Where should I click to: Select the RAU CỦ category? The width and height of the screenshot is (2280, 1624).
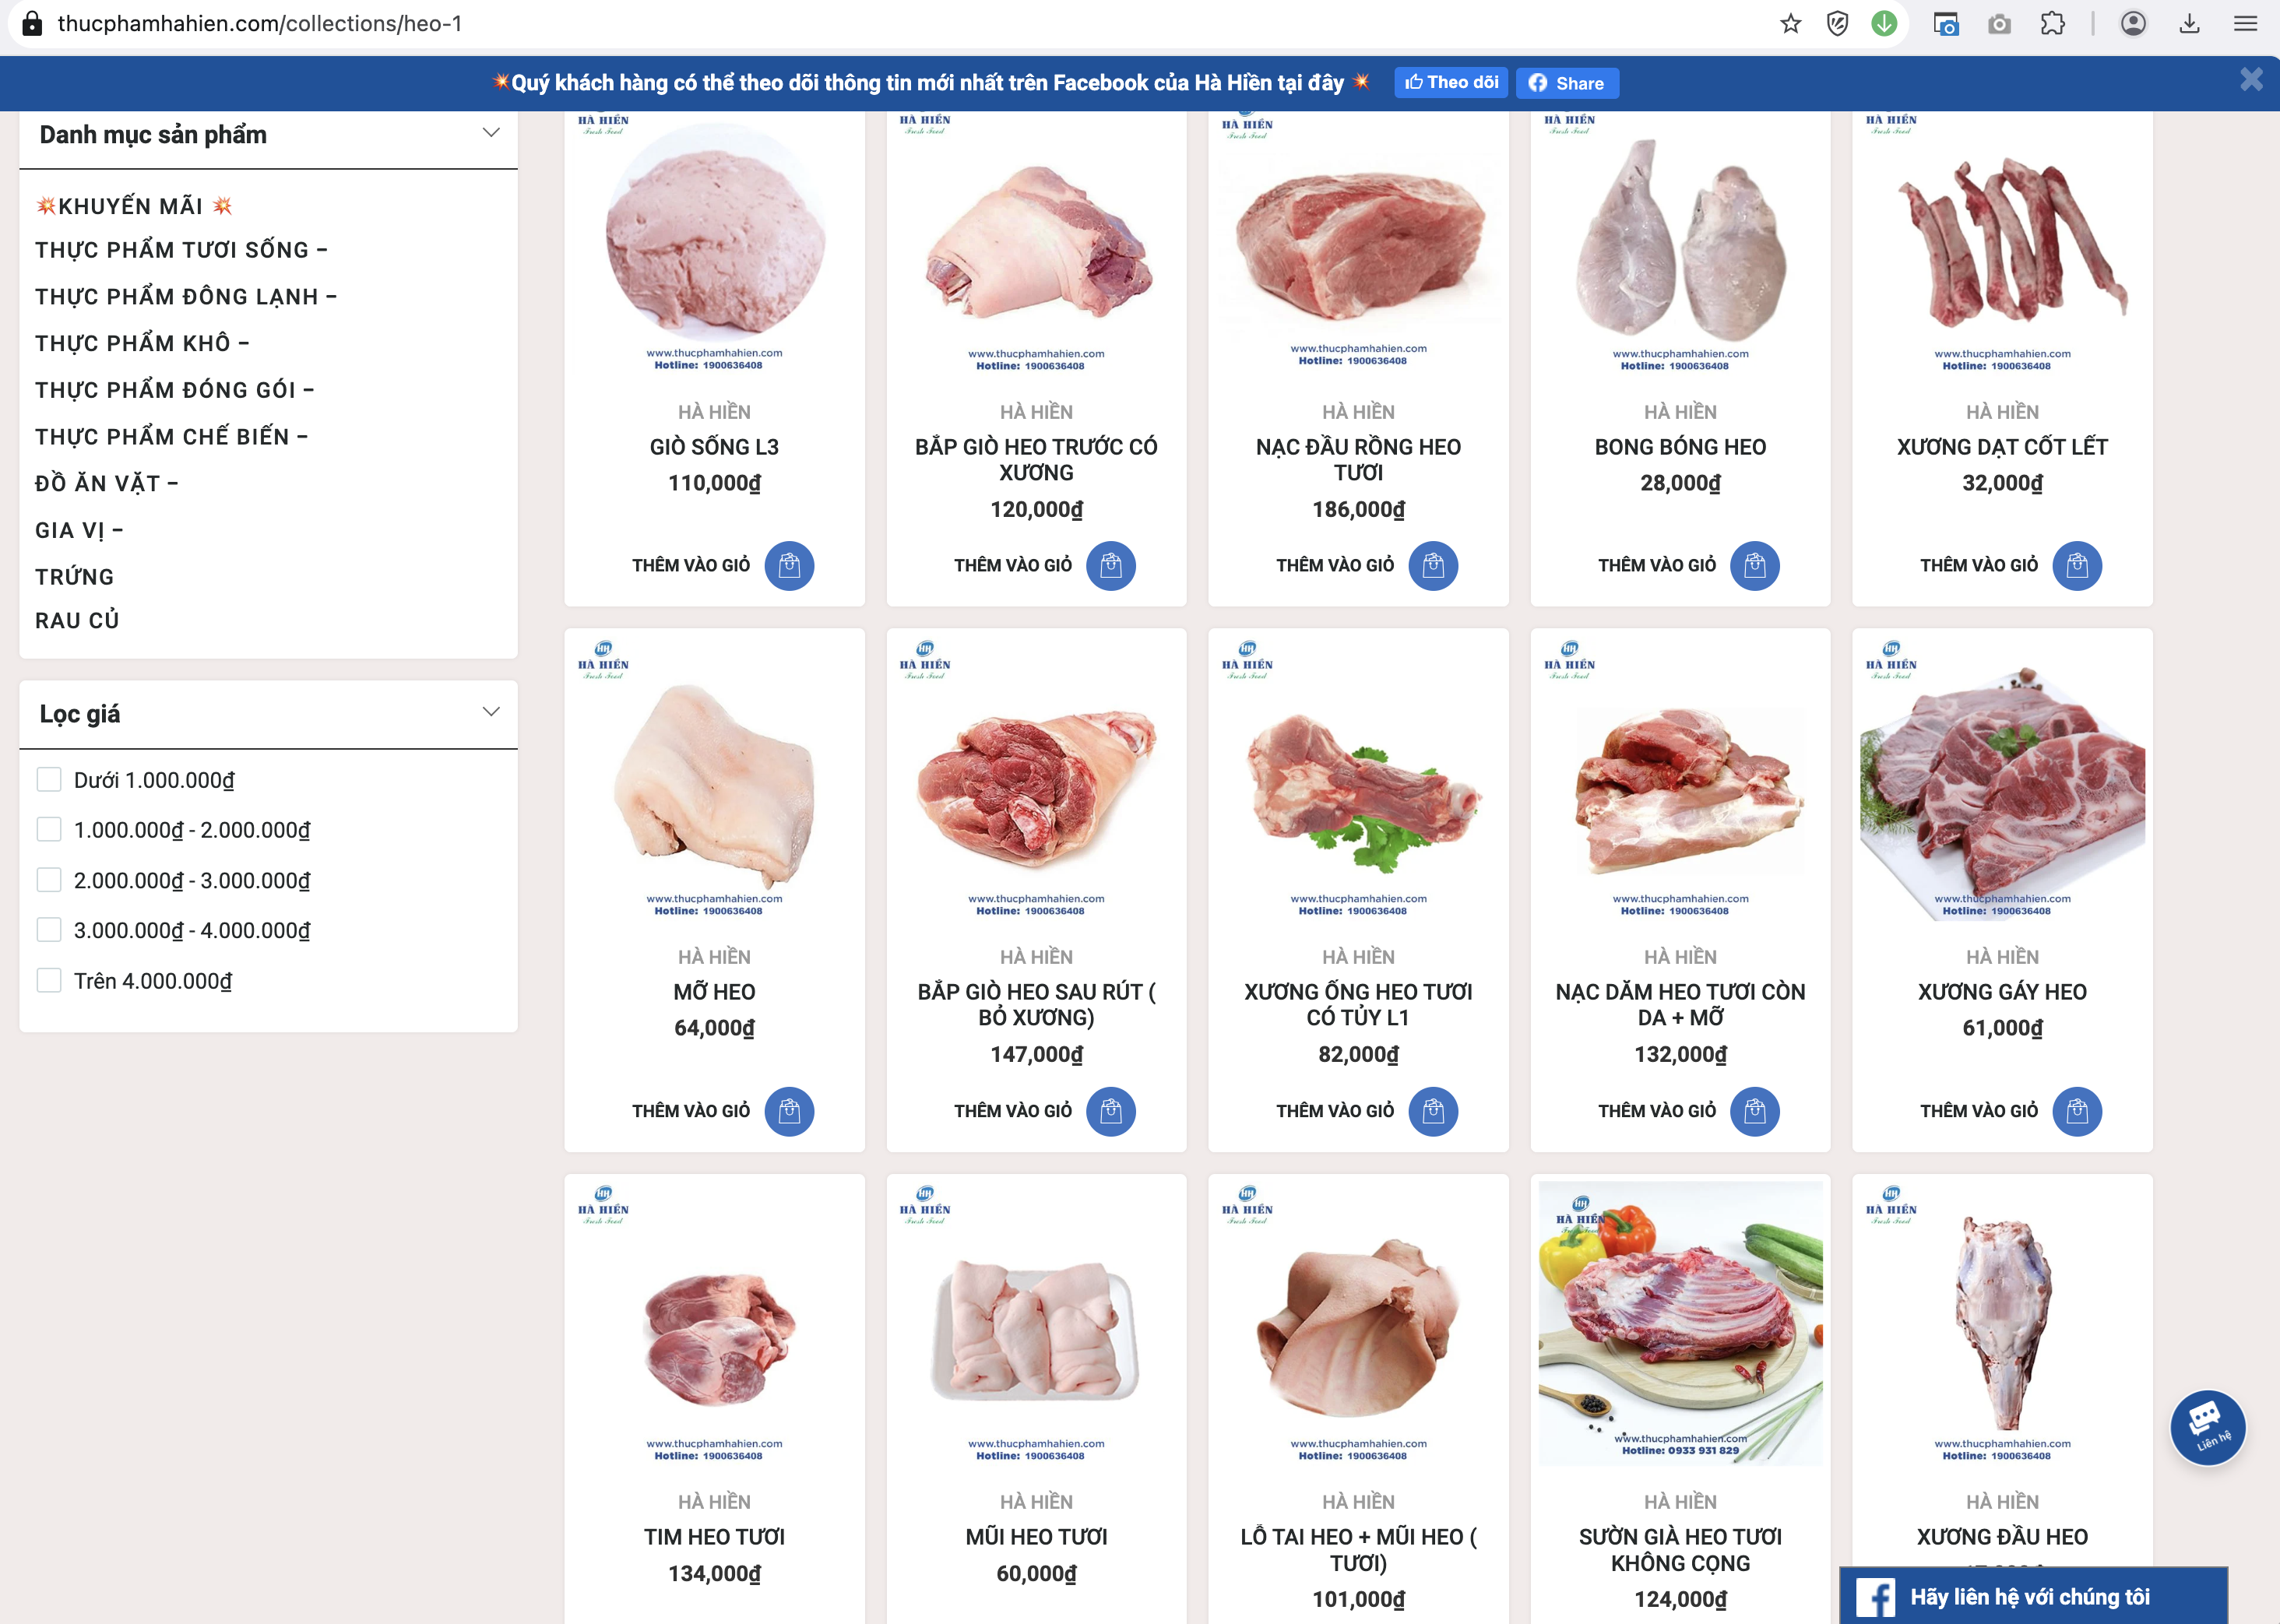pos(77,620)
